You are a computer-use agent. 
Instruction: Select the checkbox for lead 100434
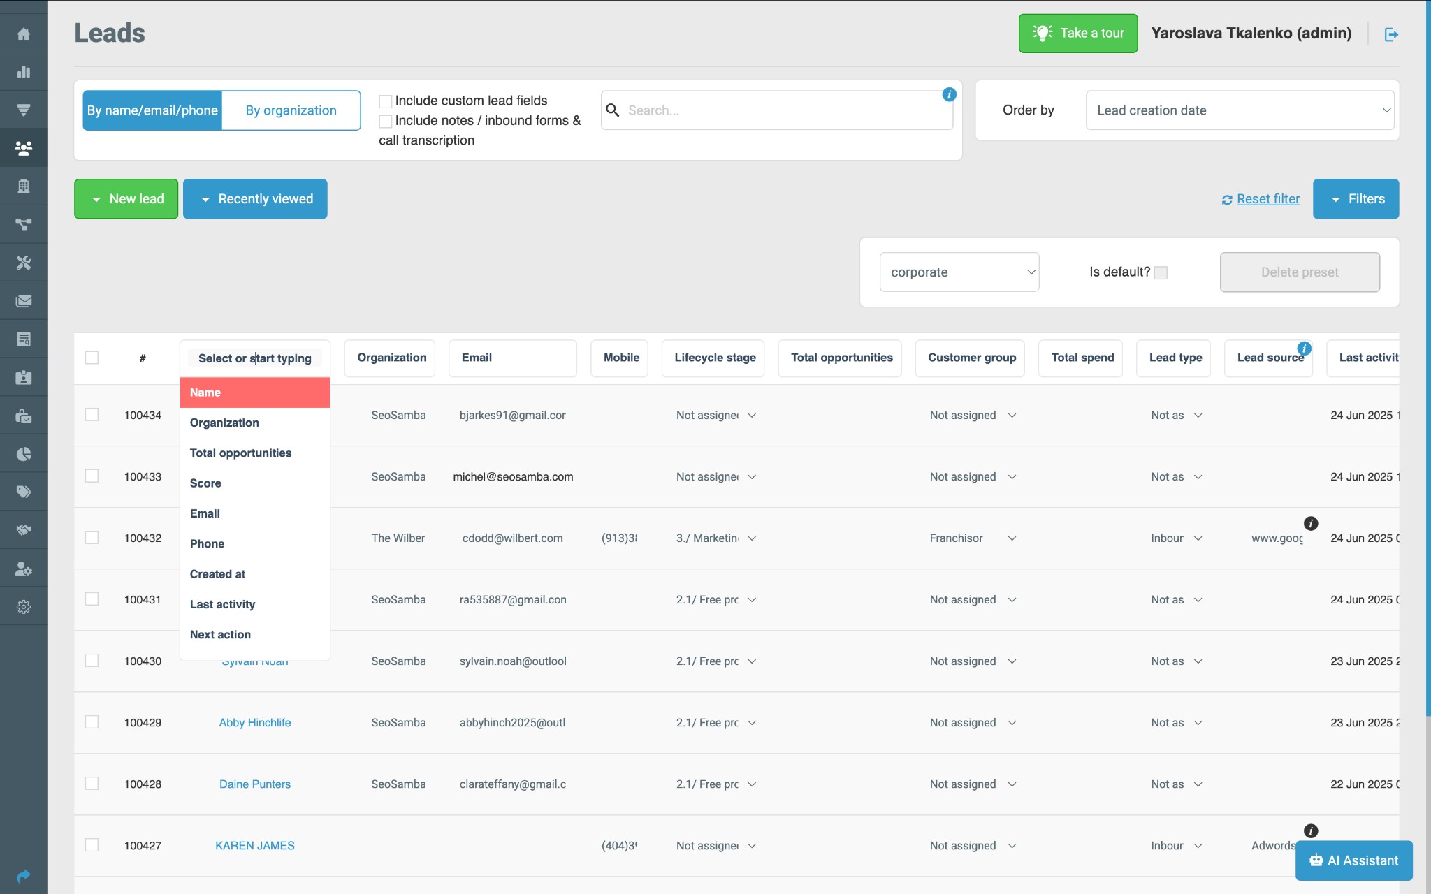(x=92, y=414)
